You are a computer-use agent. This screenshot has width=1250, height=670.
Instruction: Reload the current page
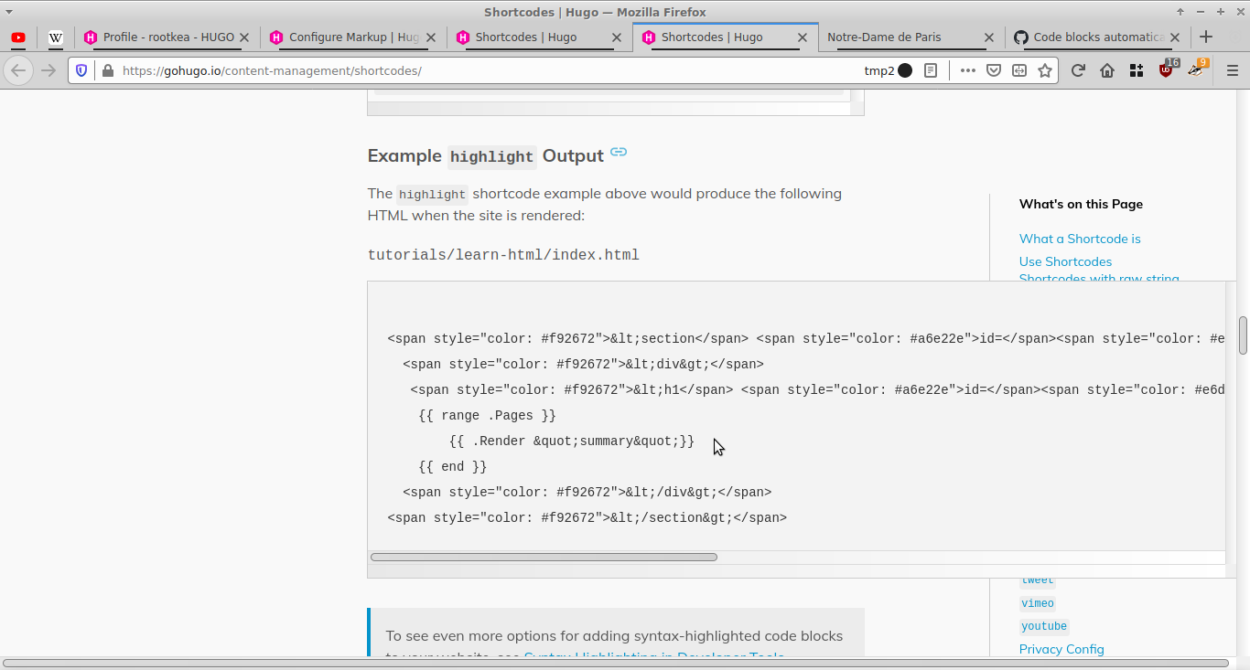click(1078, 70)
